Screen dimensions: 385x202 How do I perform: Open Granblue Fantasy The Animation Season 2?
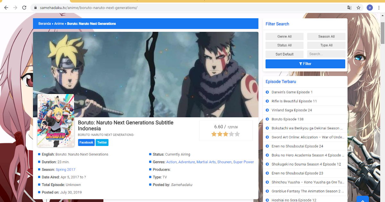[x=307, y=191]
